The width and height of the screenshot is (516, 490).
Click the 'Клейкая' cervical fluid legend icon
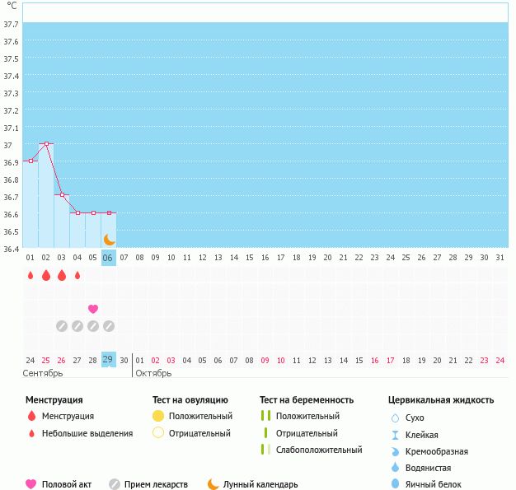click(x=394, y=435)
